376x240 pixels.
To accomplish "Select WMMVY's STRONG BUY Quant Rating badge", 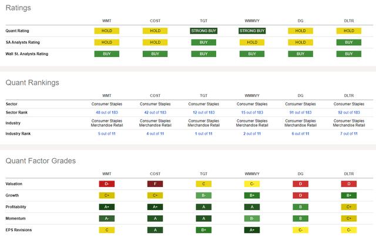I will click(x=252, y=31).
